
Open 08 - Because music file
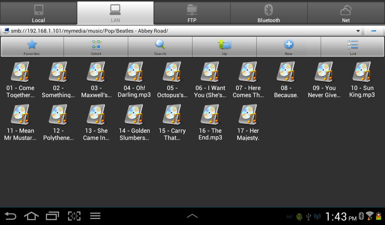click(x=286, y=79)
